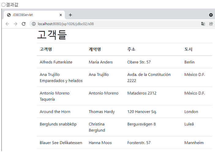
Task: Click the 고객명 column header
Action: point(46,49)
